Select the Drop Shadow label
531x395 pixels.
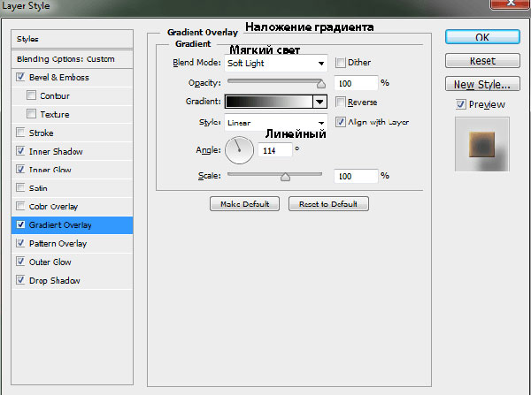55,281
